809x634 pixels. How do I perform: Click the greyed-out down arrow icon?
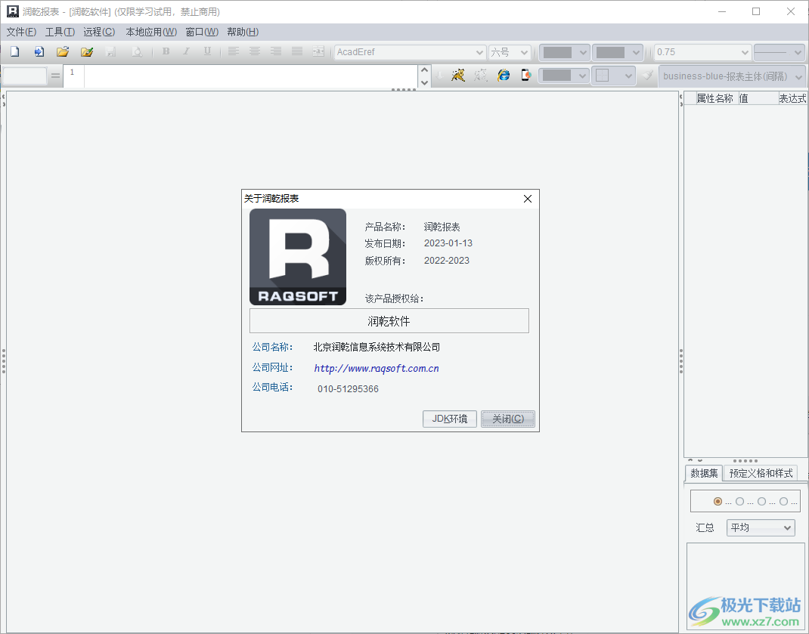click(439, 76)
